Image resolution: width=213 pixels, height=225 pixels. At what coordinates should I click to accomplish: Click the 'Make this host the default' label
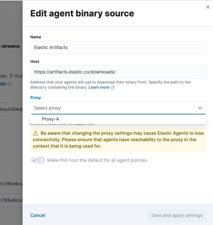[97, 160]
